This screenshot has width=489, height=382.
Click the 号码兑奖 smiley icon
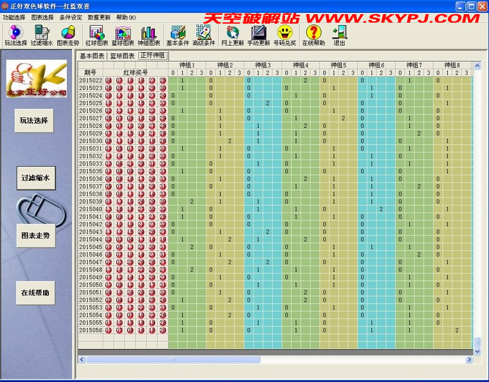point(284,35)
